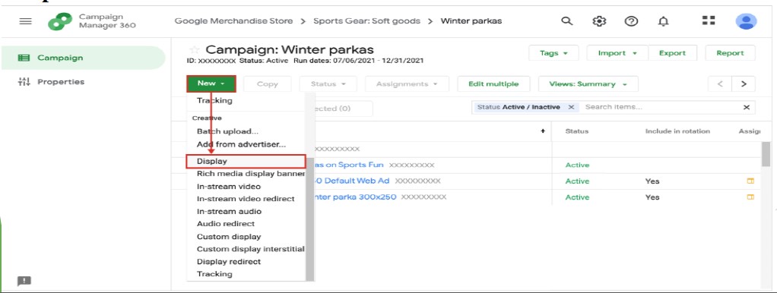
Task: Go to previous page arrow
Action: click(720, 83)
